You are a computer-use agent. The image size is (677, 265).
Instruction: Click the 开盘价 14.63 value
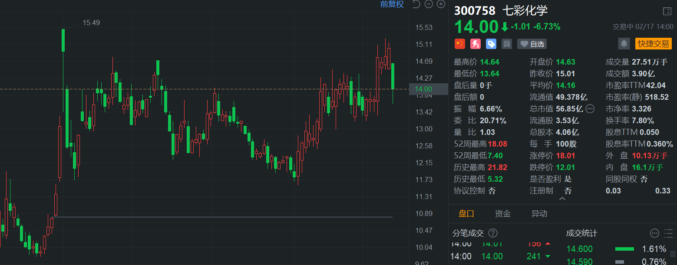tap(566, 62)
